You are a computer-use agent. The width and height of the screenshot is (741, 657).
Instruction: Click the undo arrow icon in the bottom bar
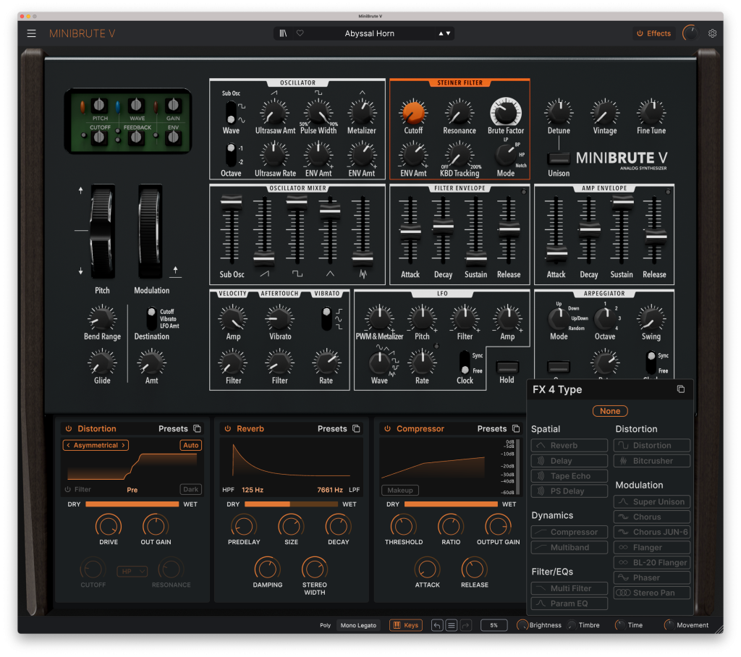[436, 624]
